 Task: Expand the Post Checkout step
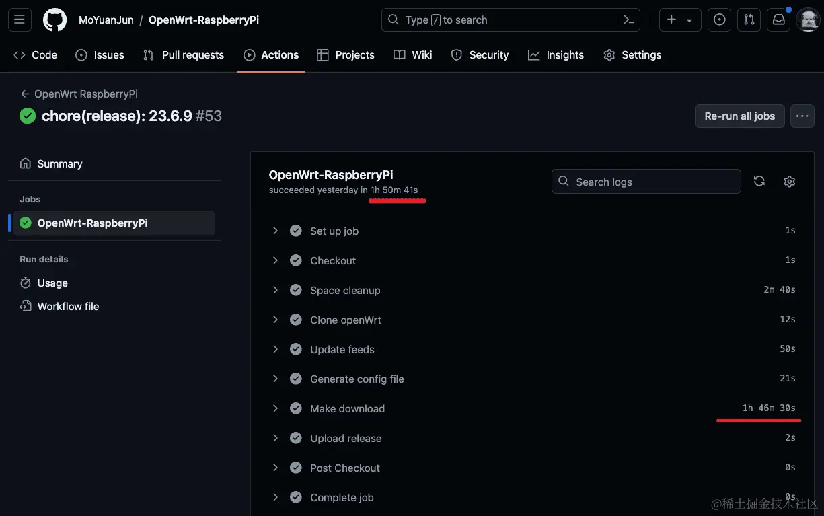(275, 468)
